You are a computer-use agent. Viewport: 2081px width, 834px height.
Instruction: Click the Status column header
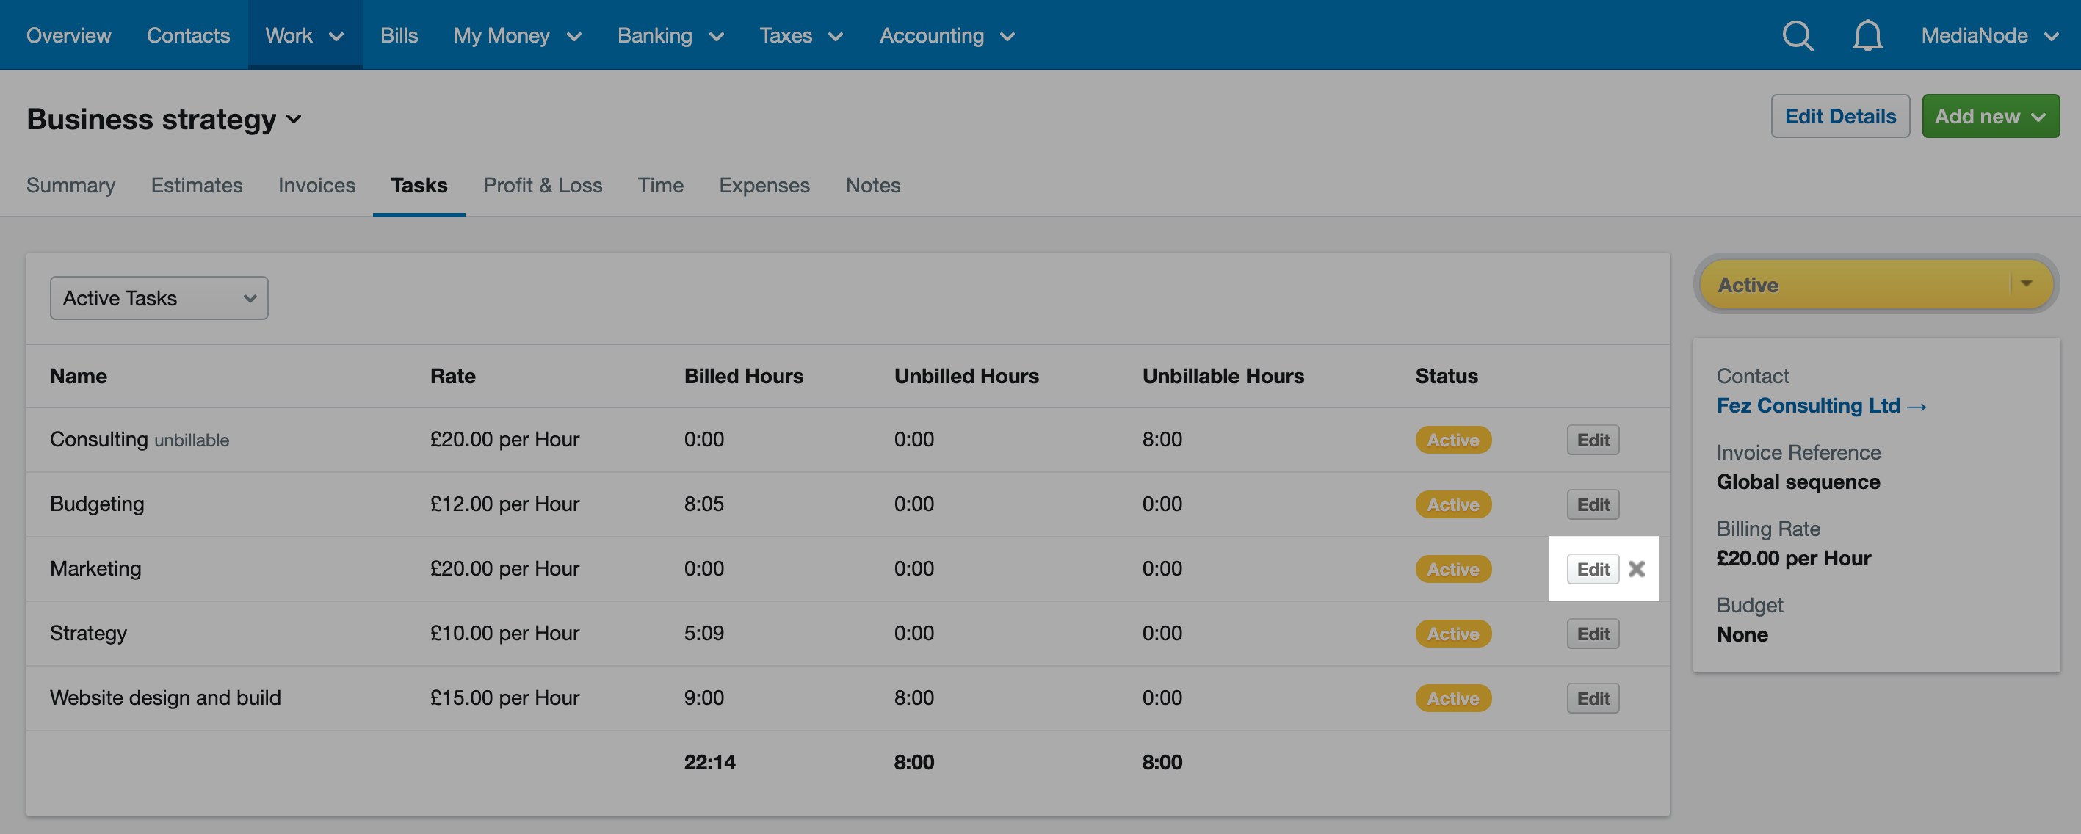coord(1446,376)
